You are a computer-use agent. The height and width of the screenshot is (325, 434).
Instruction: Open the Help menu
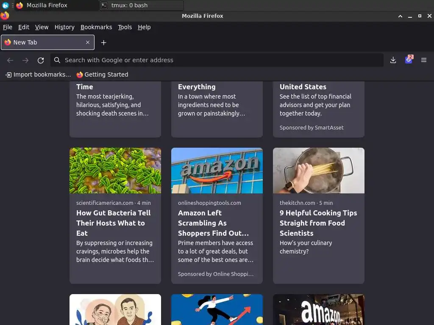tap(144, 27)
